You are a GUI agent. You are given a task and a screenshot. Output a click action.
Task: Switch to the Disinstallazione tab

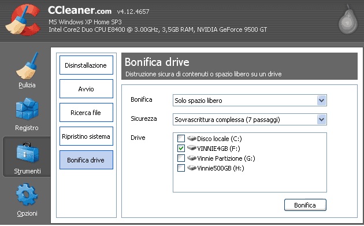pos(86,65)
